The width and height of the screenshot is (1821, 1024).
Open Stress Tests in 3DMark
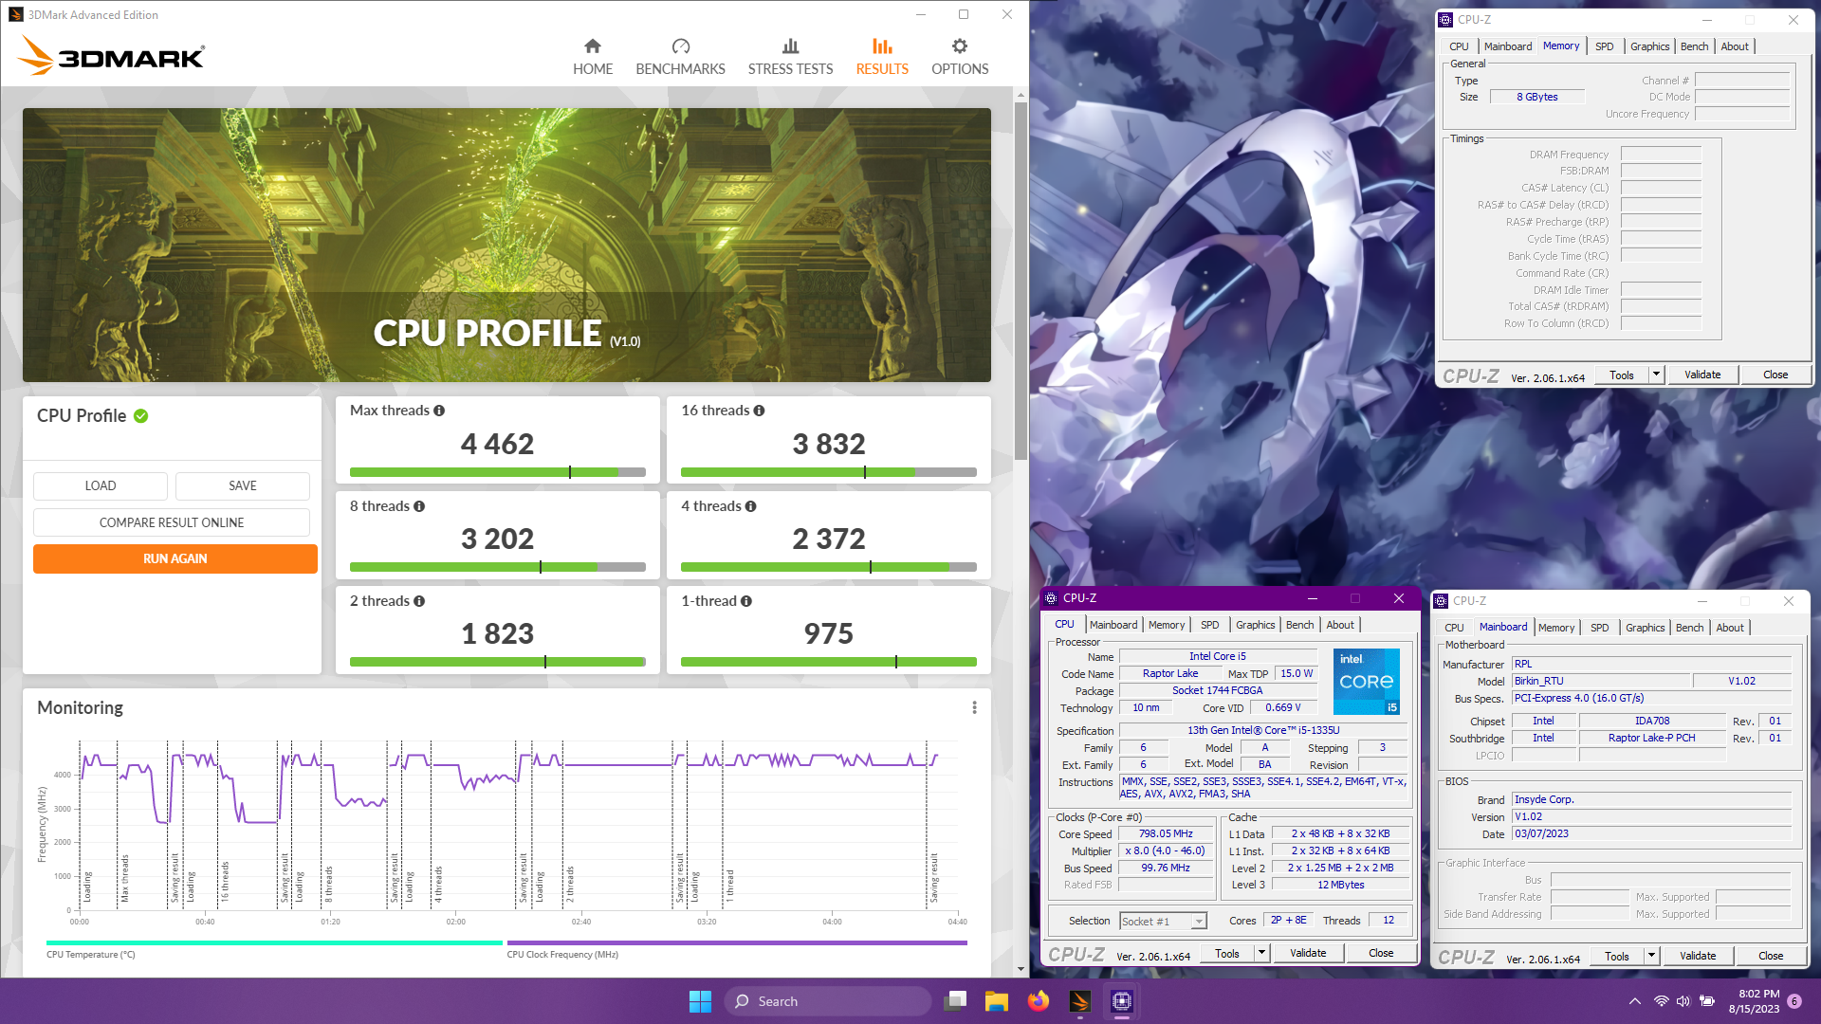[x=790, y=57]
